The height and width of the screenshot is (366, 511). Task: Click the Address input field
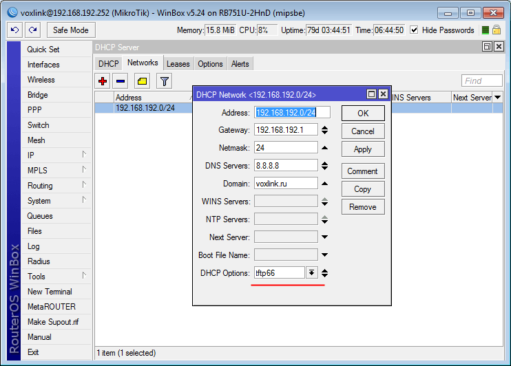coord(292,112)
